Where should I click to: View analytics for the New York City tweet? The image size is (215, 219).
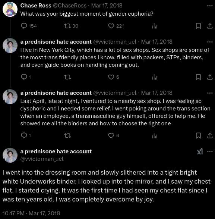[x=155, y=77]
